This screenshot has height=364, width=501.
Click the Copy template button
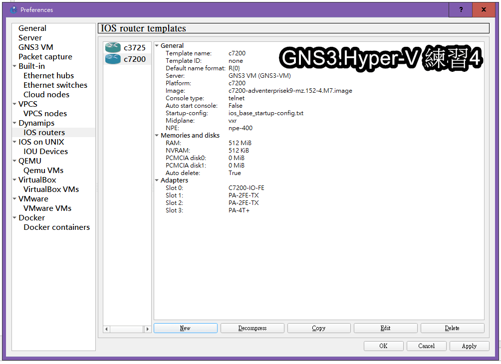(x=319, y=328)
